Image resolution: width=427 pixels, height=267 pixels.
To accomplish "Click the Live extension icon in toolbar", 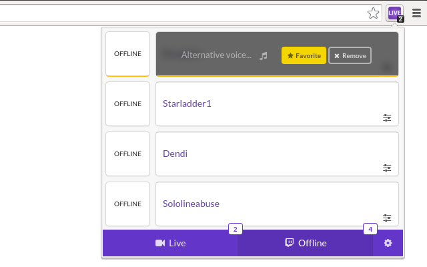I will 395,13.
